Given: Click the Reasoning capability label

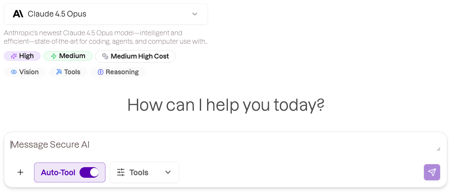Looking at the screenshot, I should point(122,72).
